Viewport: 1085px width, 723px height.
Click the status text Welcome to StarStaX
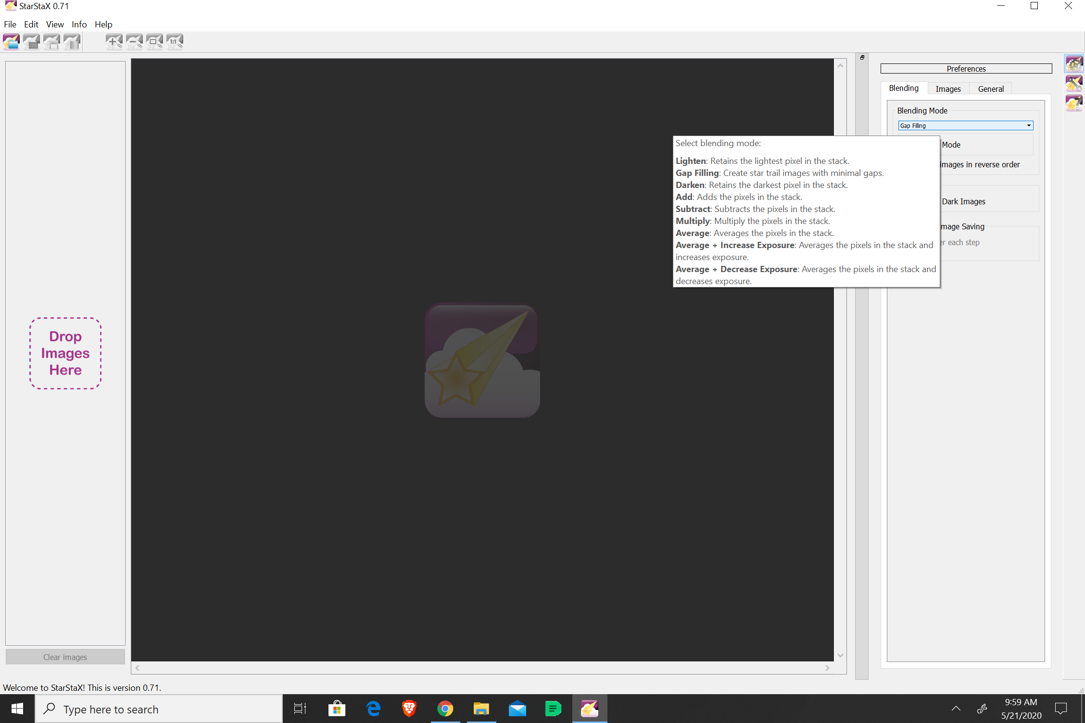click(x=82, y=687)
